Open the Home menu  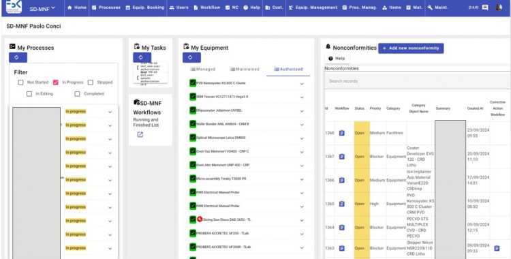(77, 7)
